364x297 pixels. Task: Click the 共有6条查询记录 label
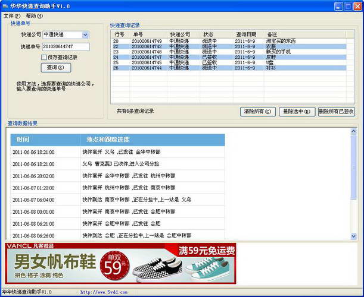(x=135, y=111)
